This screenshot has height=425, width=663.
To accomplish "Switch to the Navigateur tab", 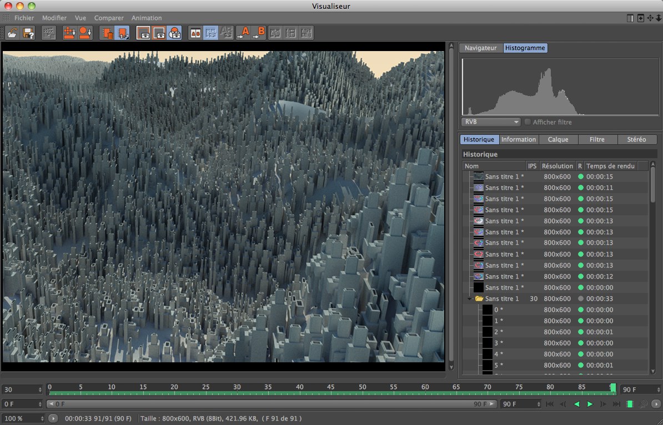I will 481,48.
